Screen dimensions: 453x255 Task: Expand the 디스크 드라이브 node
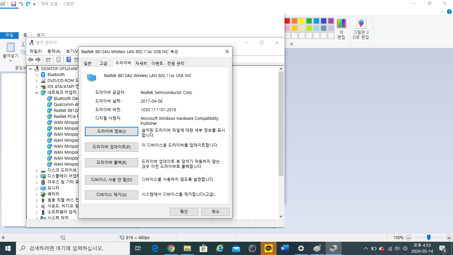pos(36,170)
